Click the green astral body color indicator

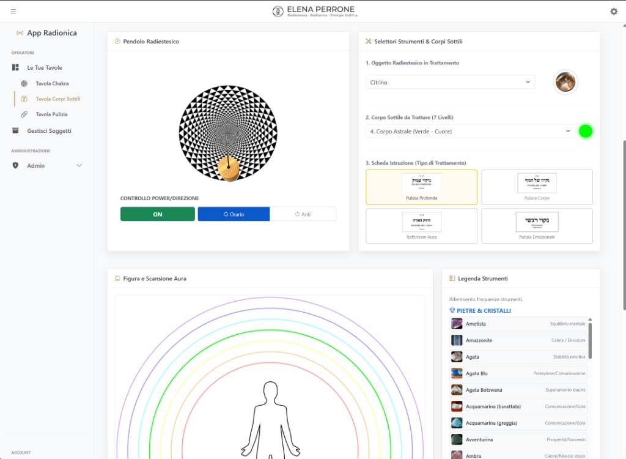tap(585, 131)
